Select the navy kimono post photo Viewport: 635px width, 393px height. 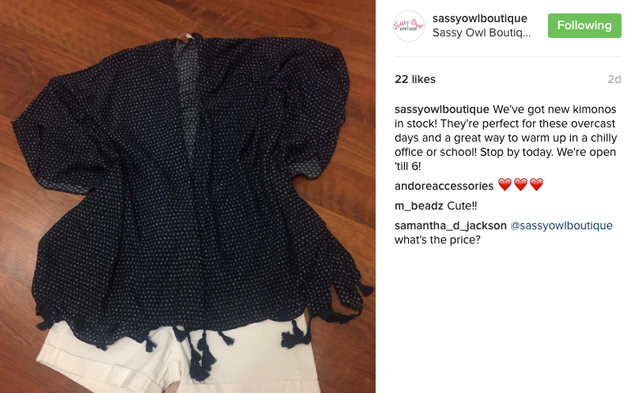pos(187,196)
